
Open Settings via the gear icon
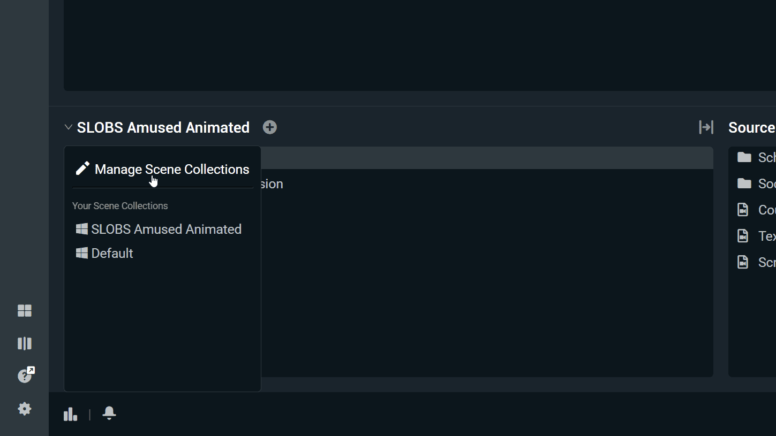coord(25,409)
